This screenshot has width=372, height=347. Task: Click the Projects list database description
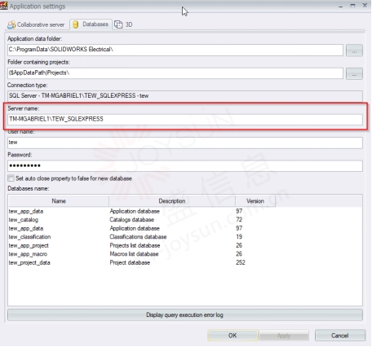(135, 245)
